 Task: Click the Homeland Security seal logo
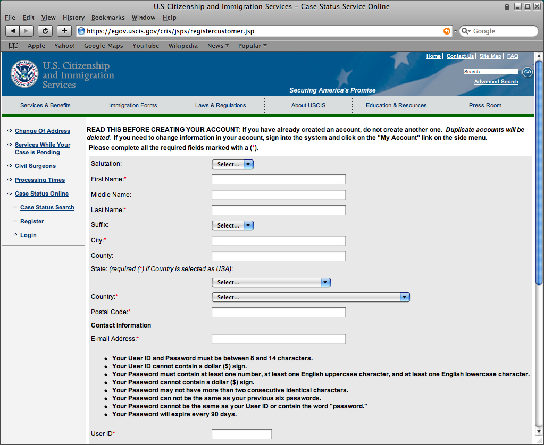[x=24, y=74]
